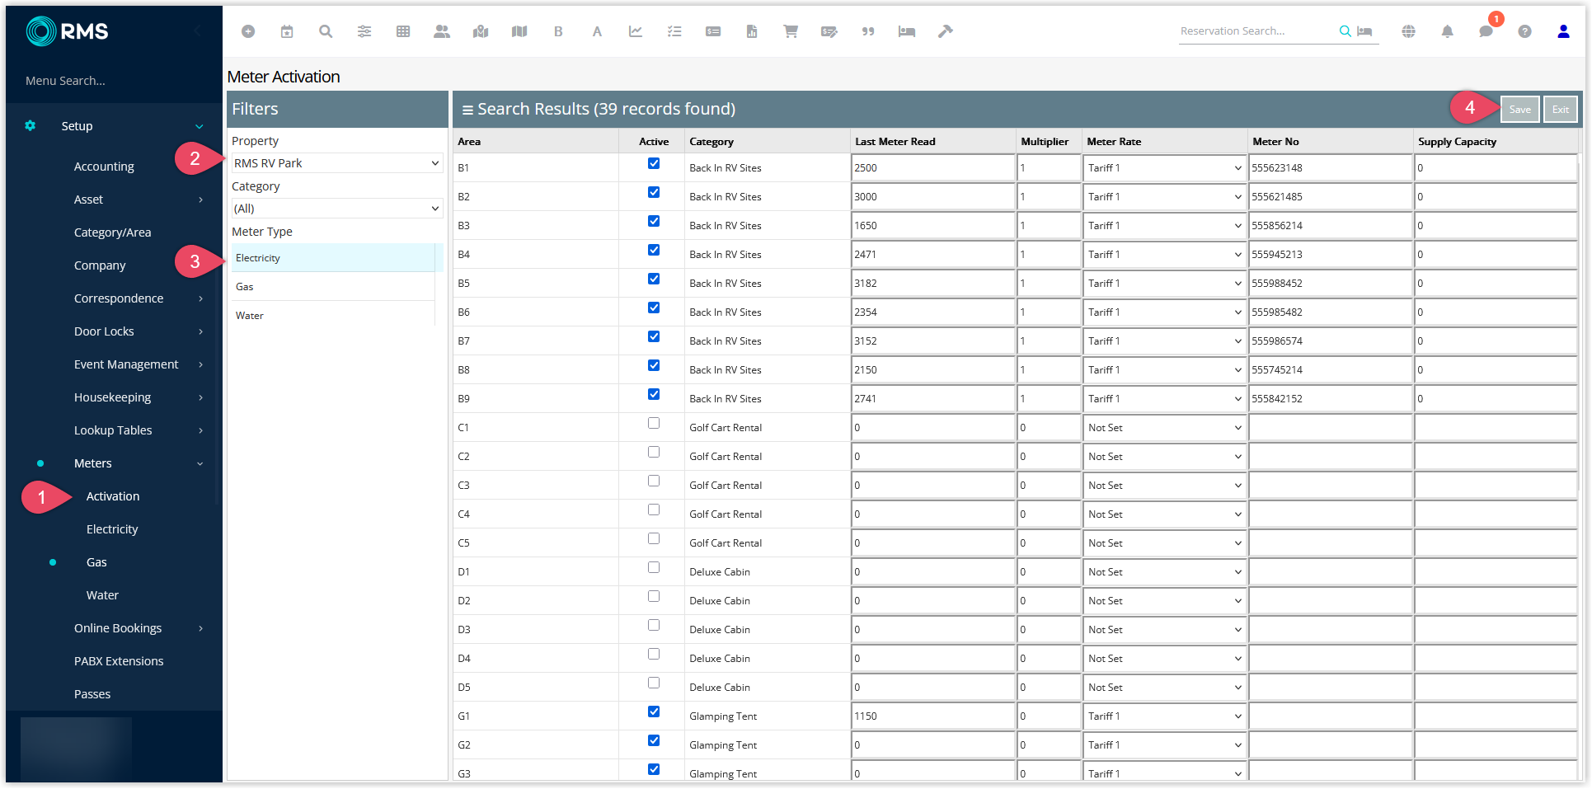Open the Meter Rate dropdown for area B2

click(x=1165, y=197)
